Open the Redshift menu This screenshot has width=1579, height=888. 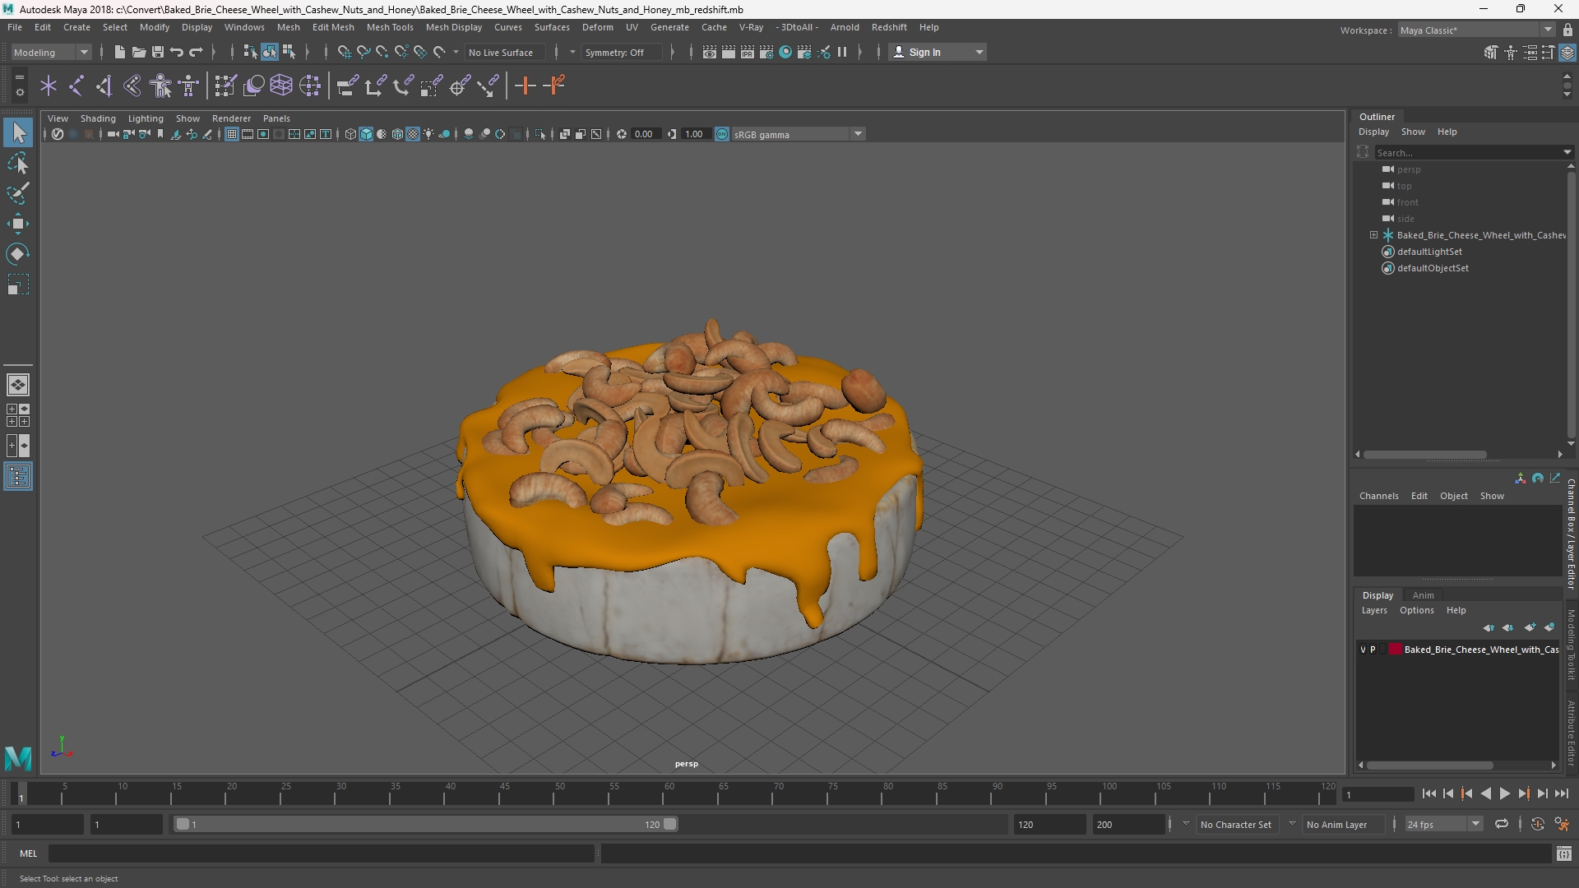pos(889,27)
